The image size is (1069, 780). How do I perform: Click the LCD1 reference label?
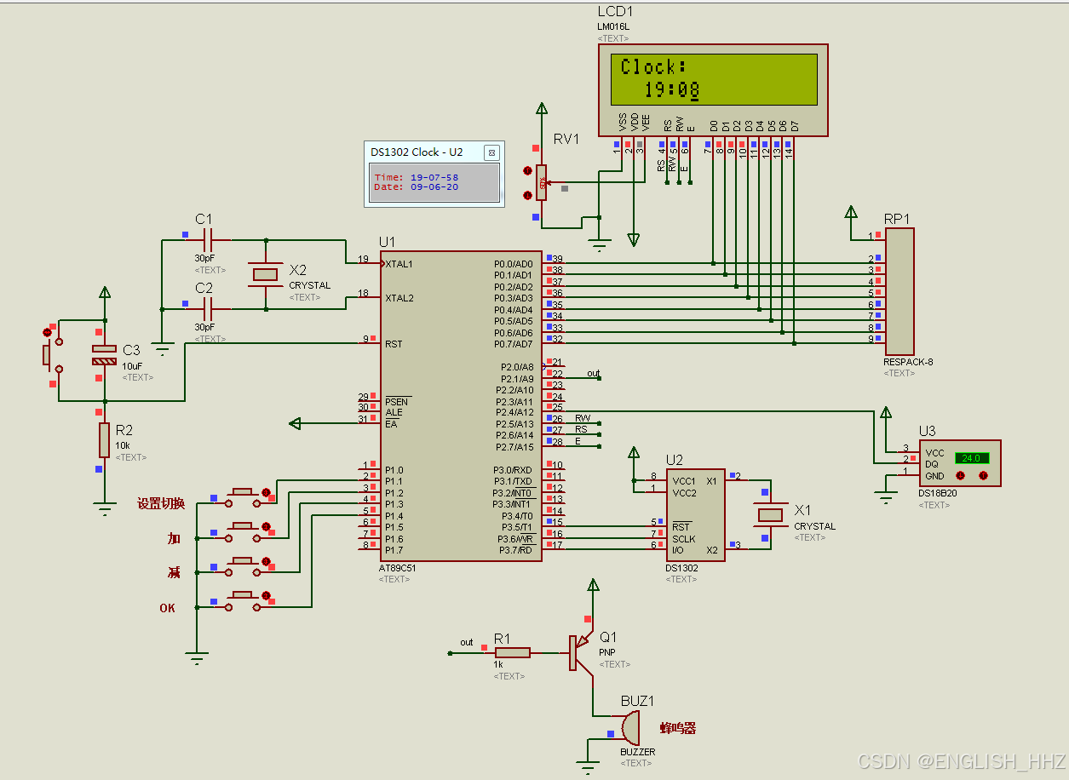615,12
